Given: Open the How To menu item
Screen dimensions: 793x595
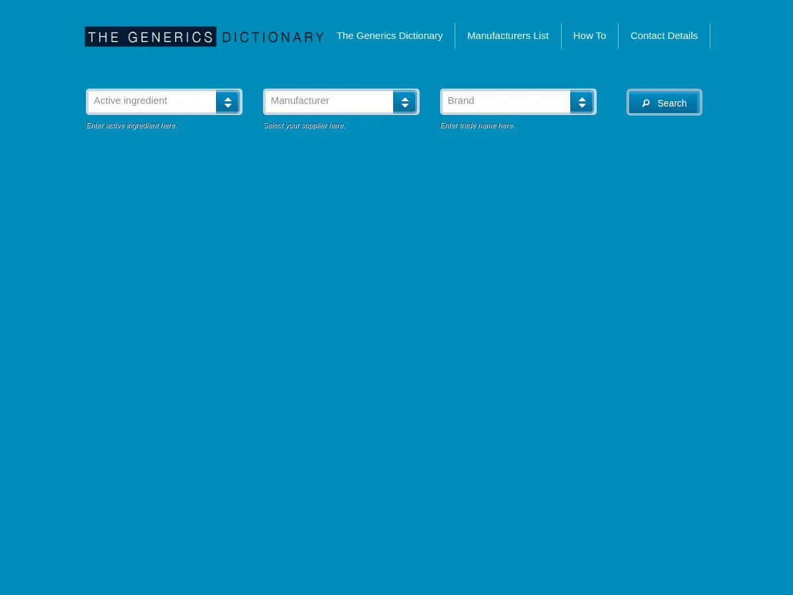Looking at the screenshot, I should (589, 36).
